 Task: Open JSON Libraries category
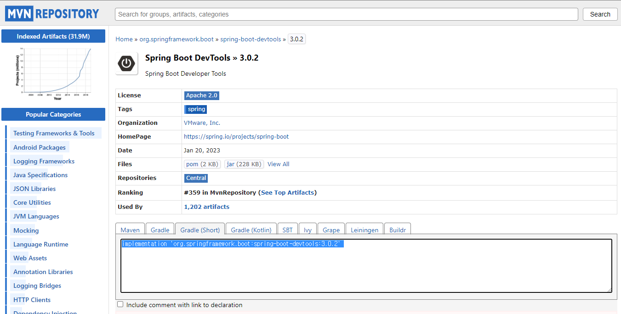click(34, 189)
